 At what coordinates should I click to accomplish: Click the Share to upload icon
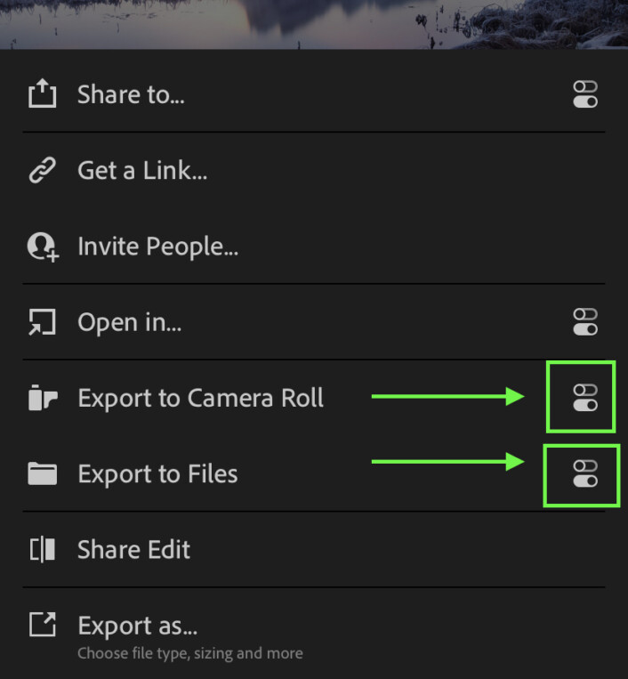pos(42,94)
